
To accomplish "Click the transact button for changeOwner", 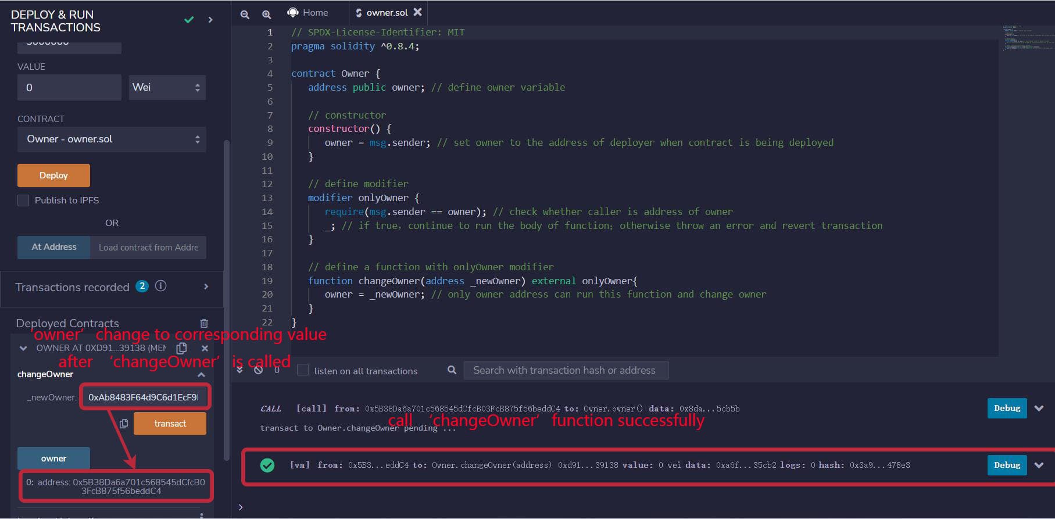I will (170, 424).
